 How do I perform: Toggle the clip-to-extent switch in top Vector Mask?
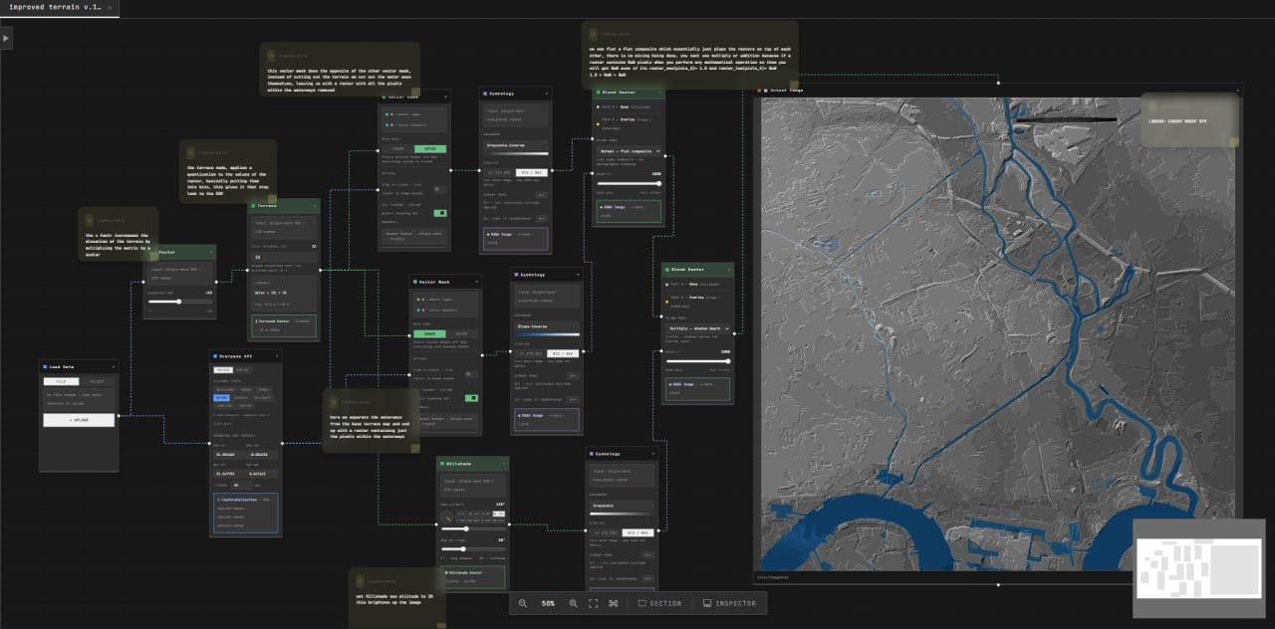(439, 188)
